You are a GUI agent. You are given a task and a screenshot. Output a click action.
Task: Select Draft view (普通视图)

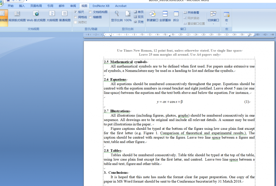(x=64, y=16)
